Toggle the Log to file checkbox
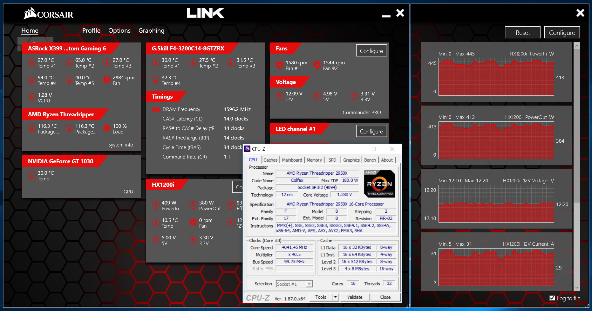Screen dimensions: 592x311 [552, 298]
